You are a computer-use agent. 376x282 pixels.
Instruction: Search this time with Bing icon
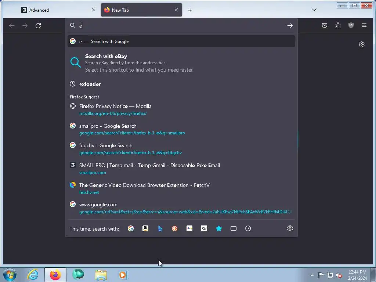[160, 228]
